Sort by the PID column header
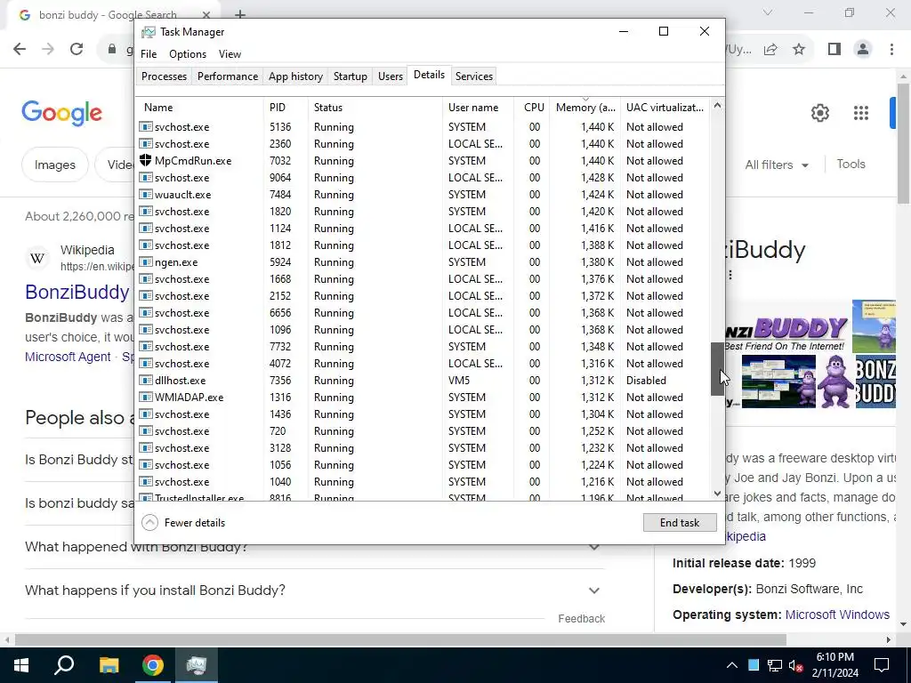 tap(286, 108)
